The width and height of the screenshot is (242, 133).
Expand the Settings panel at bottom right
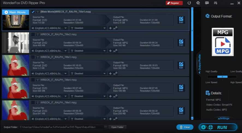(223, 118)
